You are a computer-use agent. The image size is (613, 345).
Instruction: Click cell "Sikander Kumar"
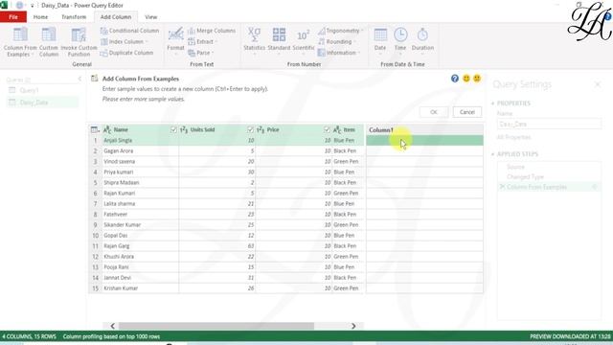point(141,225)
